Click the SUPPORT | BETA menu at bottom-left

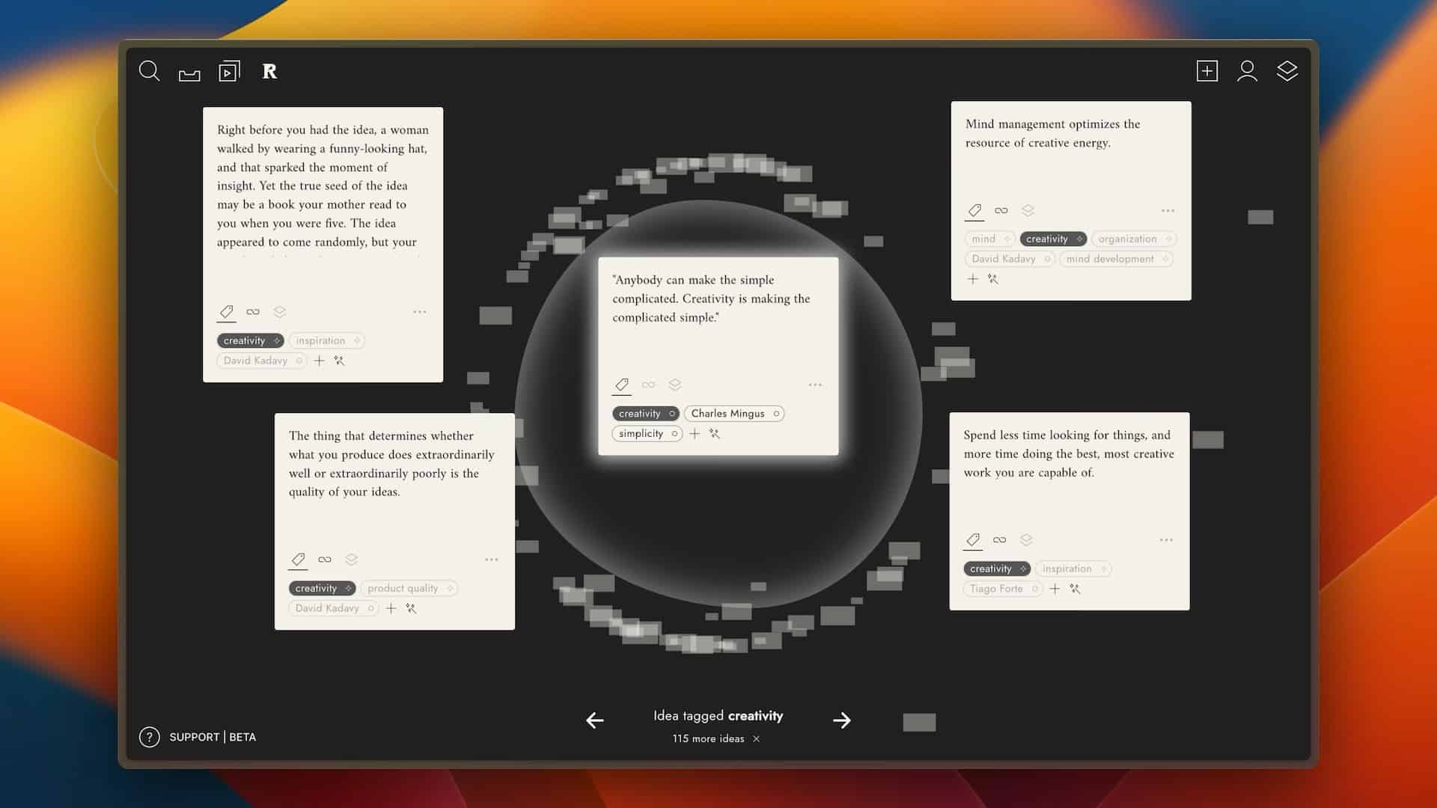[212, 737]
